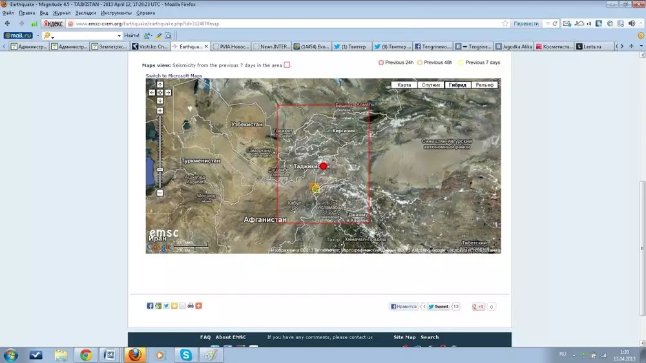Viewport: 646px width, 363px height.
Task: Switch map to Спутник view
Action: (x=431, y=85)
